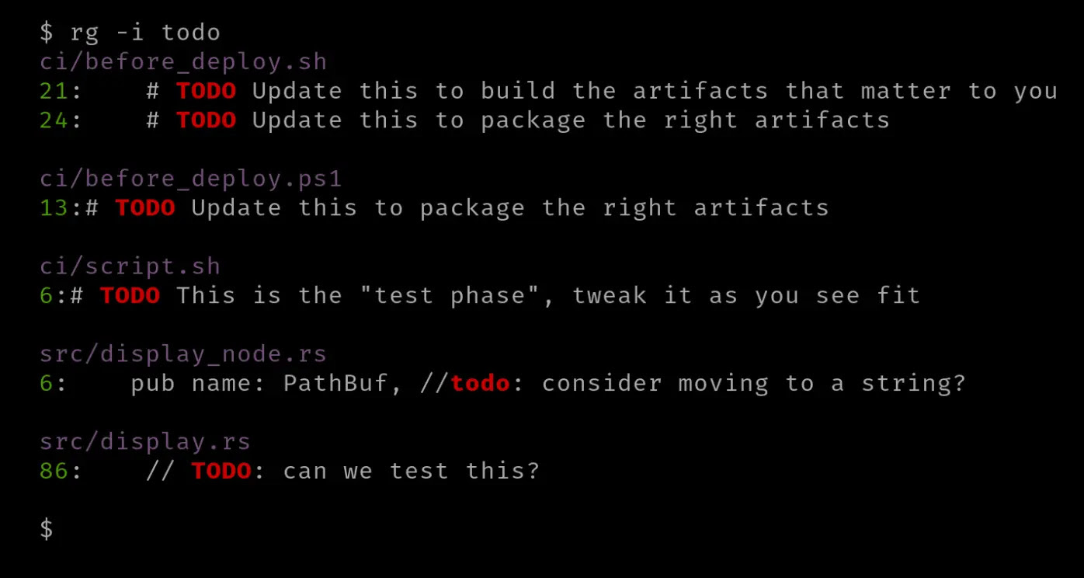
Task: Click the TODO in "can we test this?"
Action: tap(221, 472)
